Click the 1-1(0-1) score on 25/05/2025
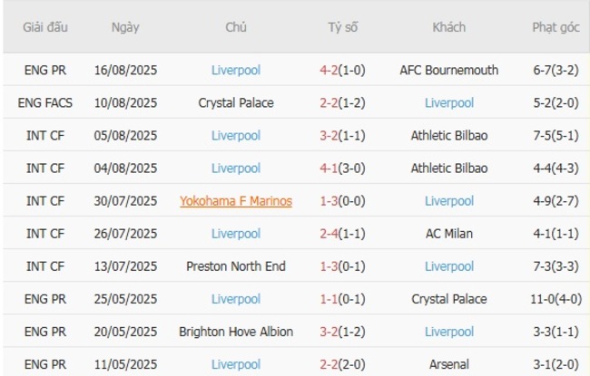Image resolution: width=590 pixels, height=376 pixels. pyautogui.click(x=343, y=298)
